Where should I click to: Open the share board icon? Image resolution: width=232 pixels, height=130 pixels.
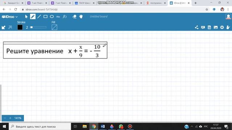point(196,27)
